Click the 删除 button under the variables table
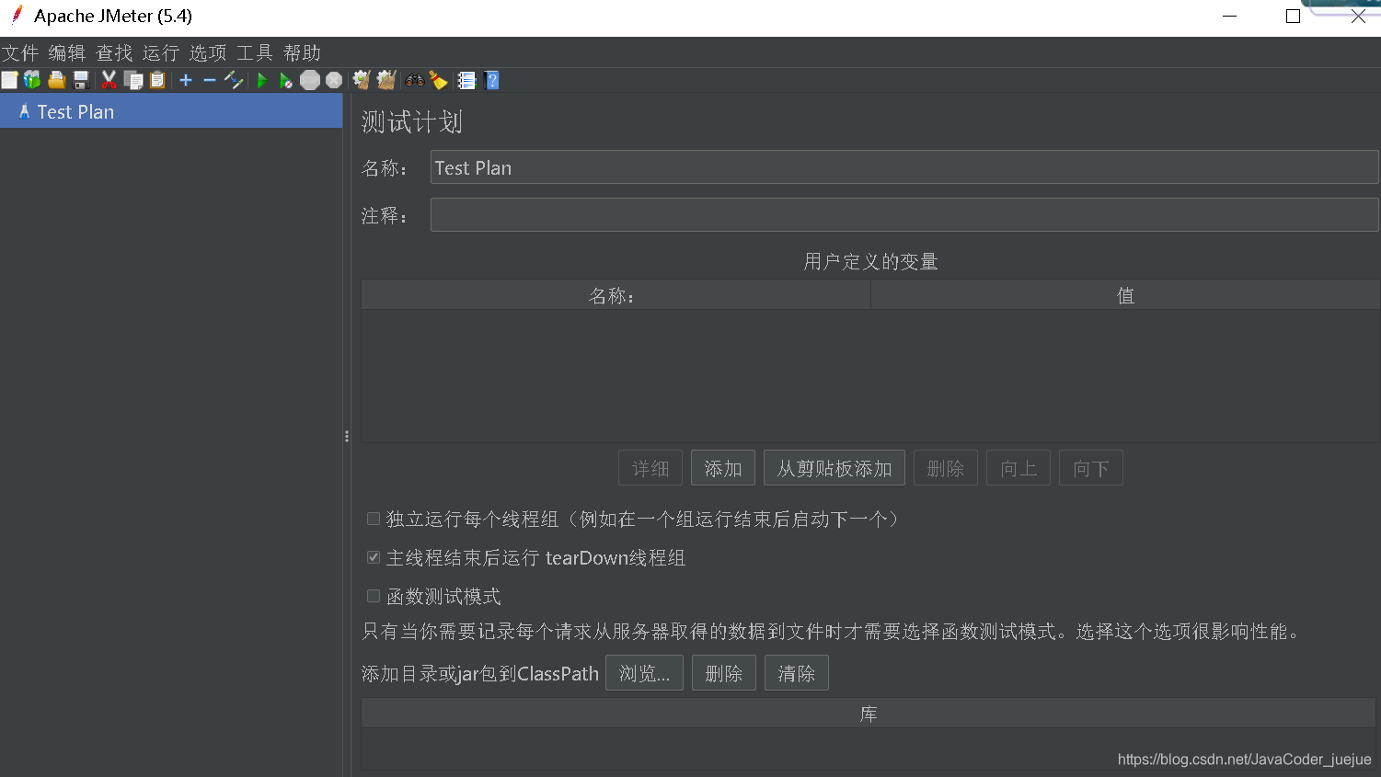 (x=946, y=468)
